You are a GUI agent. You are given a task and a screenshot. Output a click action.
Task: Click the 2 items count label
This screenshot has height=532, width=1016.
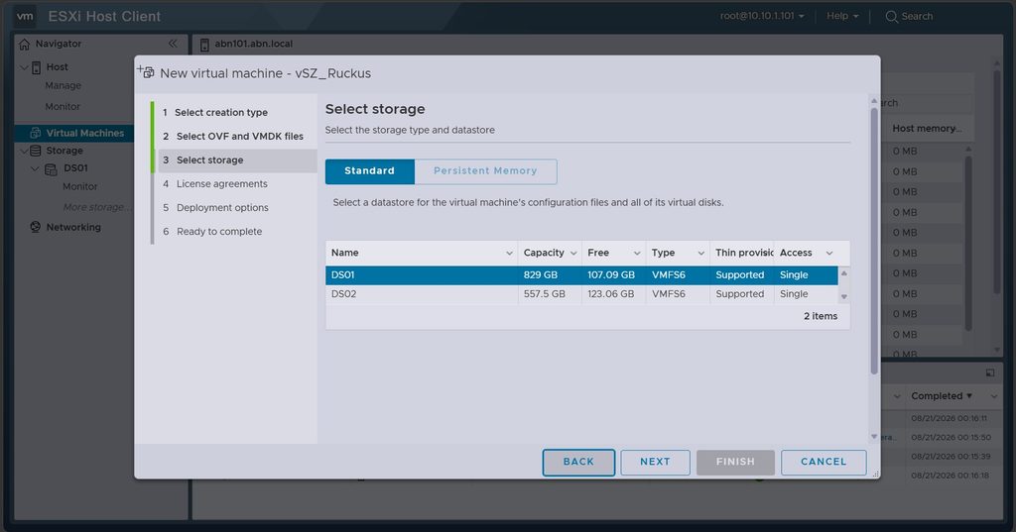pyautogui.click(x=821, y=316)
